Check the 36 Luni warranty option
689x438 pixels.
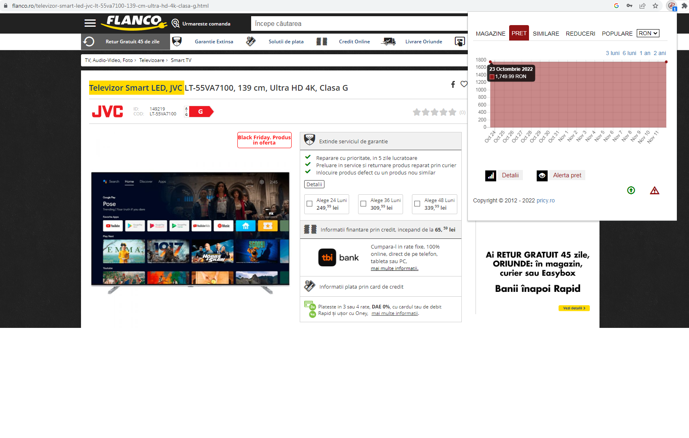[363, 204]
